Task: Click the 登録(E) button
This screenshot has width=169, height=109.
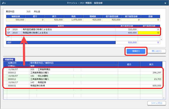Action: point(136,51)
